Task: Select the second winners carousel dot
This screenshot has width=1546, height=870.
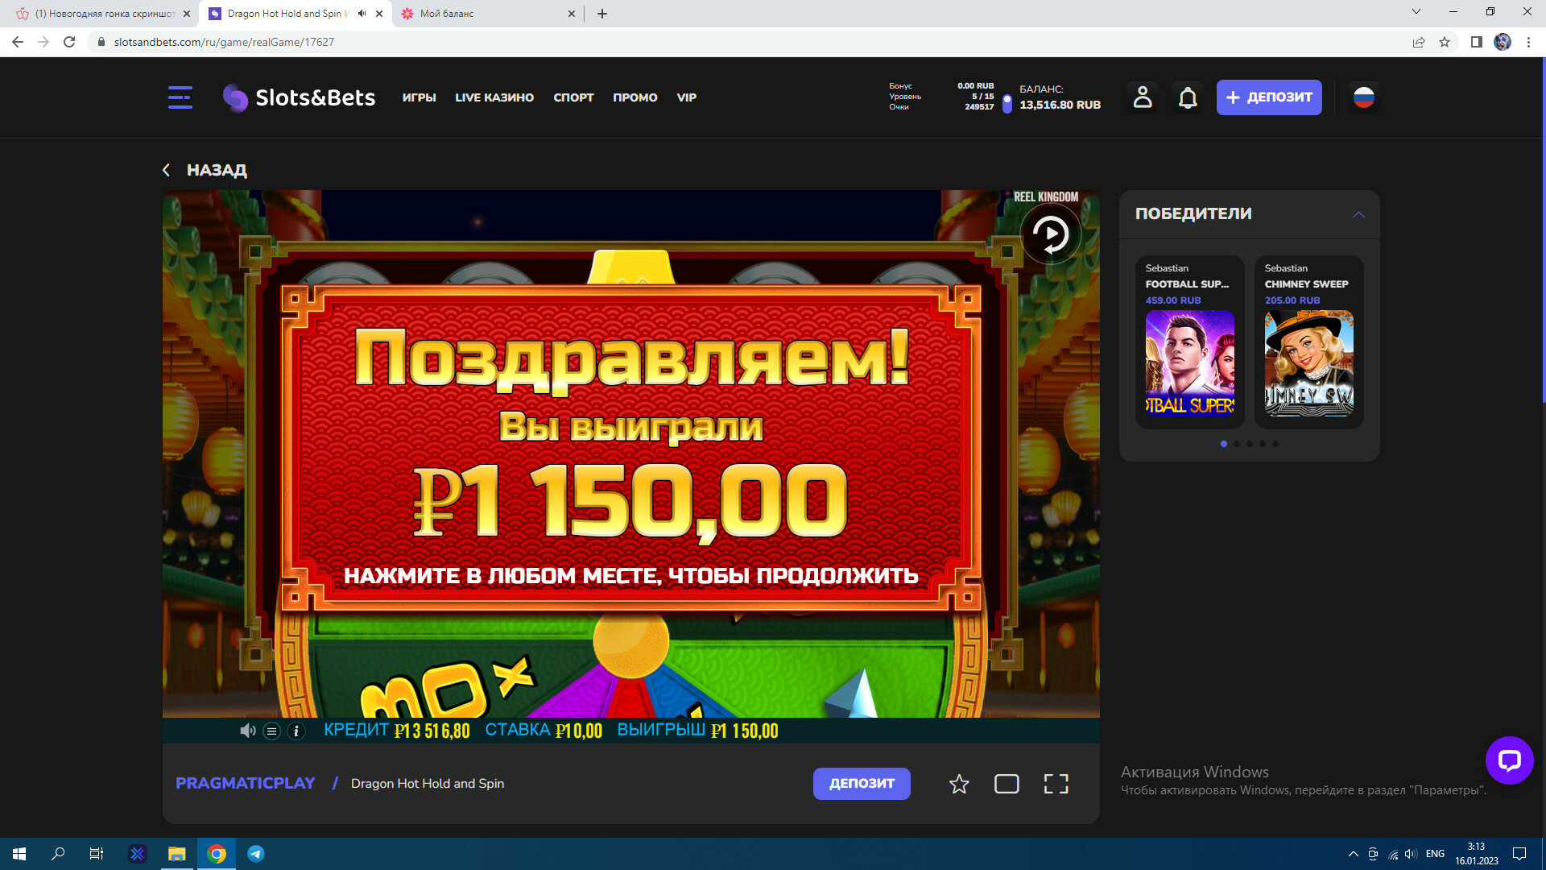Action: point(1237,444)
